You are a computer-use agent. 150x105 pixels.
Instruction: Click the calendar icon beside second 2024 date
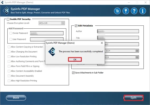click(x=137, y=57)
